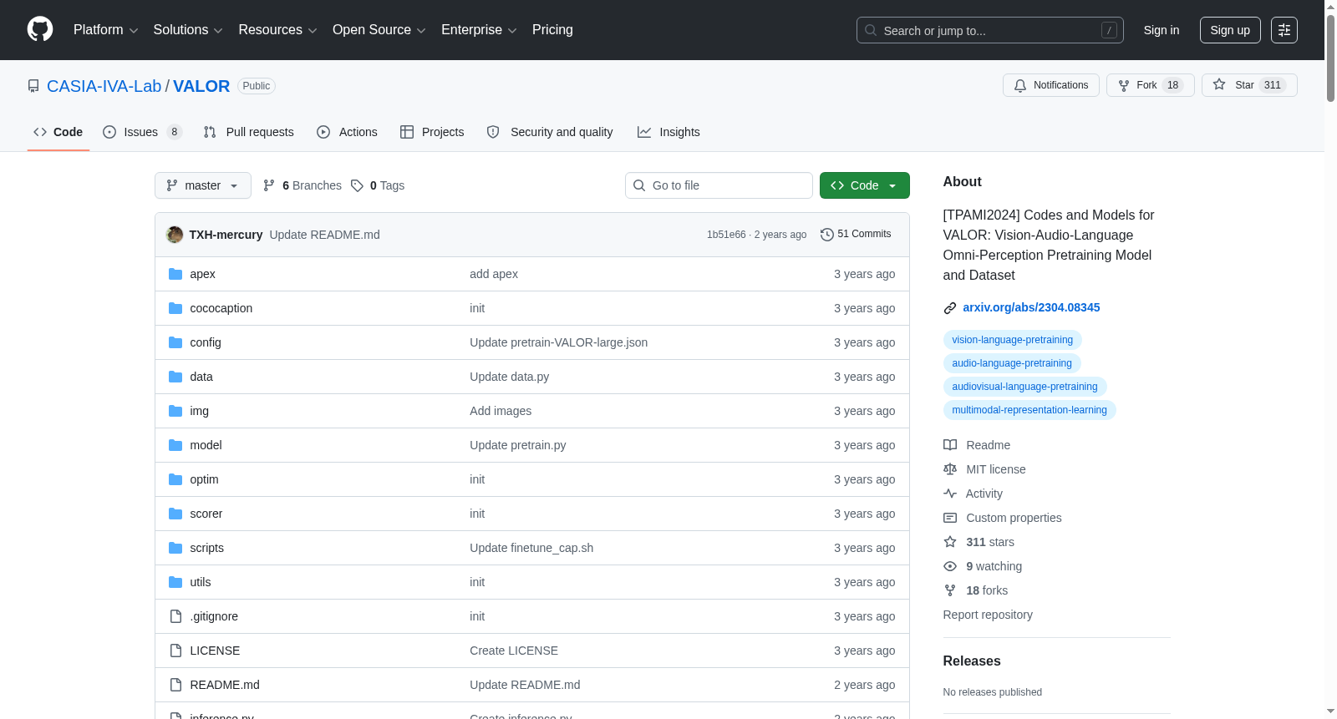This screenshot has width=1337, height=719.
Task: Click the img folder icon
Action: [x=175, y=411]
